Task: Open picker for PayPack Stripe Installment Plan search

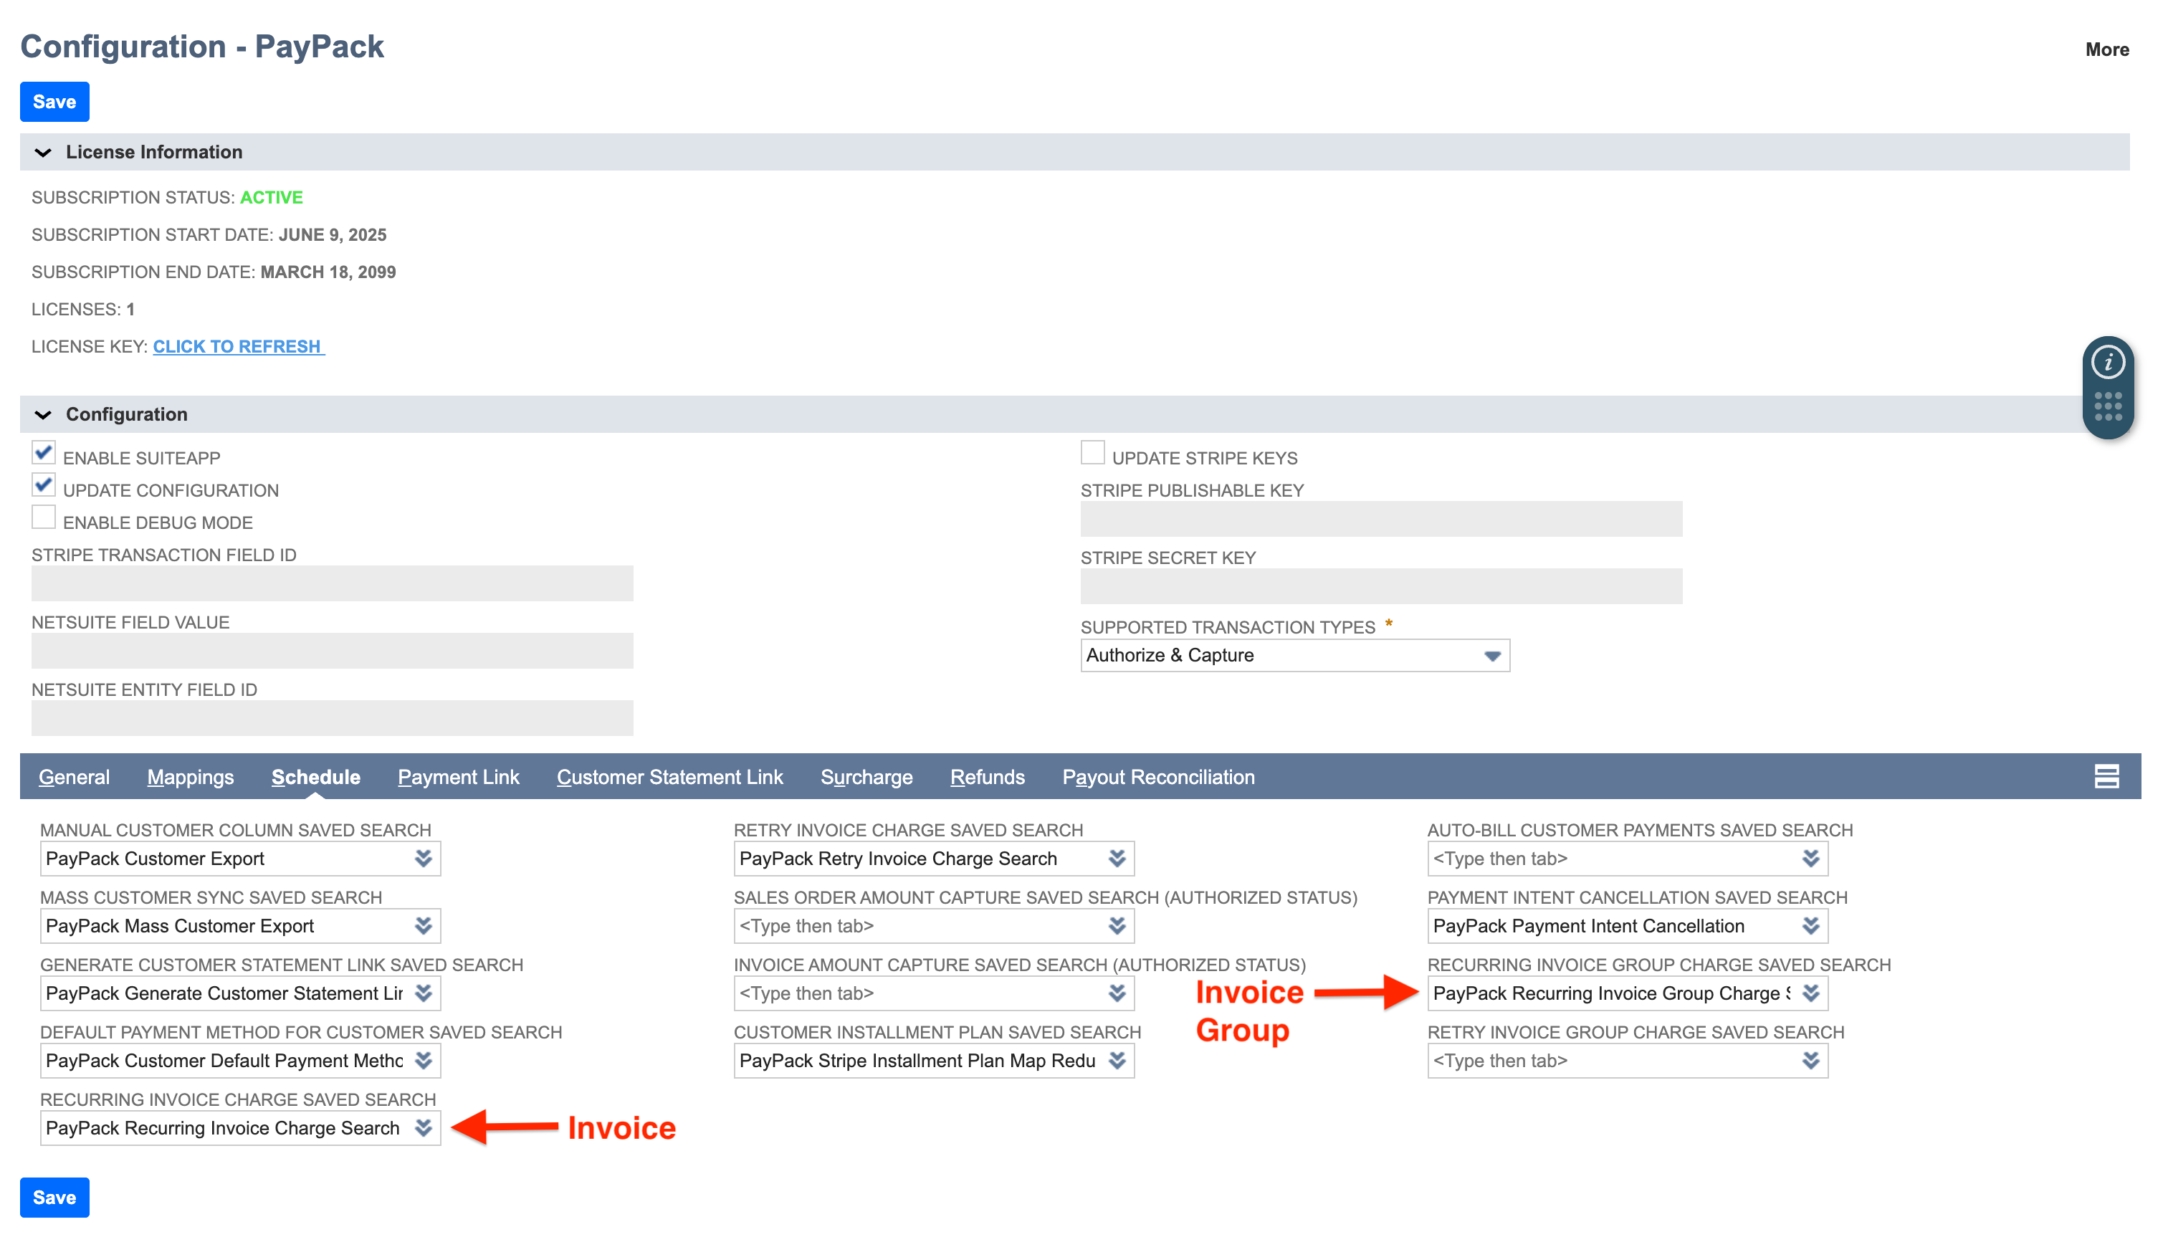Action: pos(1117,1060)
